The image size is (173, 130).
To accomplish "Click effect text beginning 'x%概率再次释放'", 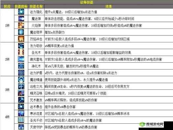I will click(x=71, y=100).
